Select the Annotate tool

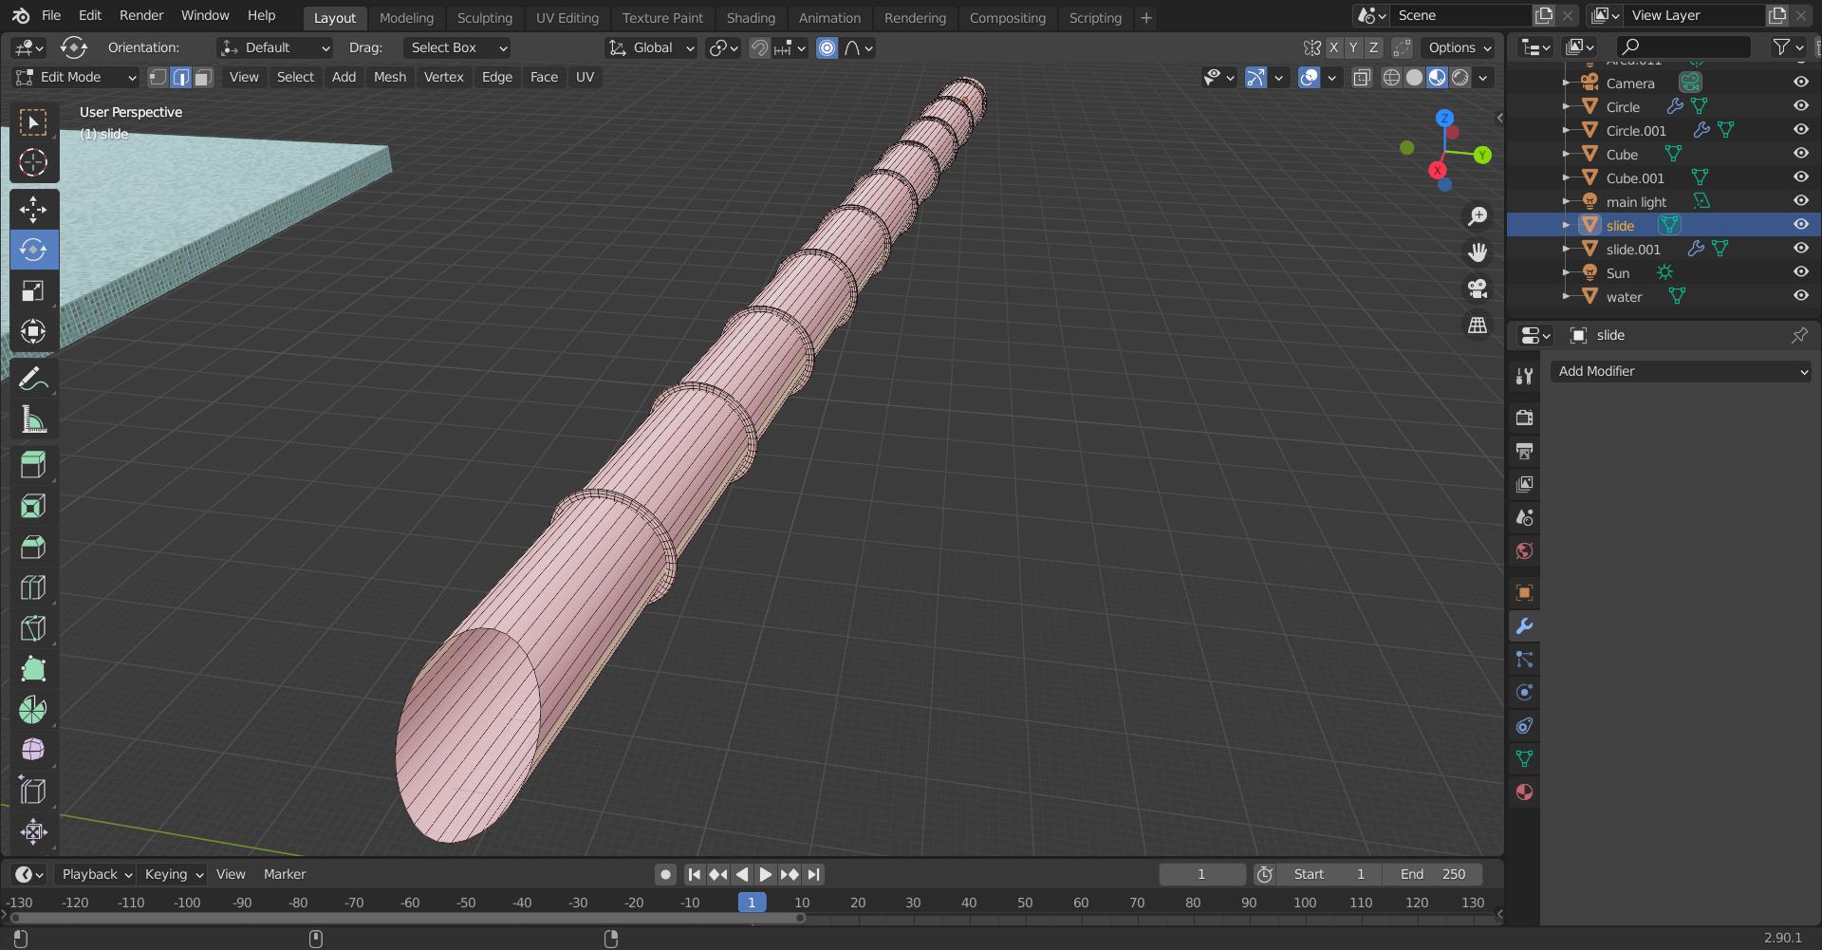[33, 380]
